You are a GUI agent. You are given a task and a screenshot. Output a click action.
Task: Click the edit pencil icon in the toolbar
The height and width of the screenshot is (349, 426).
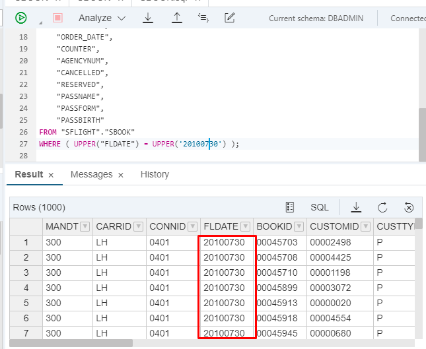[x=230, y=18]
